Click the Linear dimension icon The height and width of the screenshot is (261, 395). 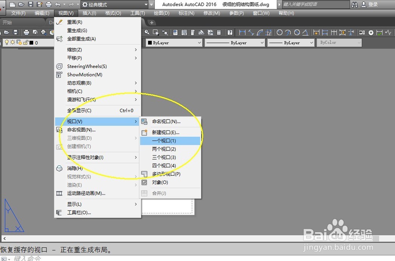[x=242, y=32]
